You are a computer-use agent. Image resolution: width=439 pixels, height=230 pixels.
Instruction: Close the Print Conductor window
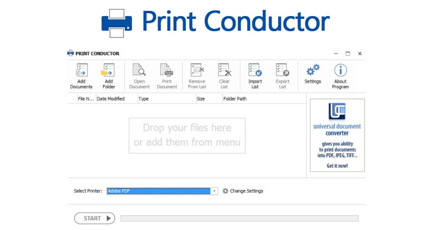(360, 53)
